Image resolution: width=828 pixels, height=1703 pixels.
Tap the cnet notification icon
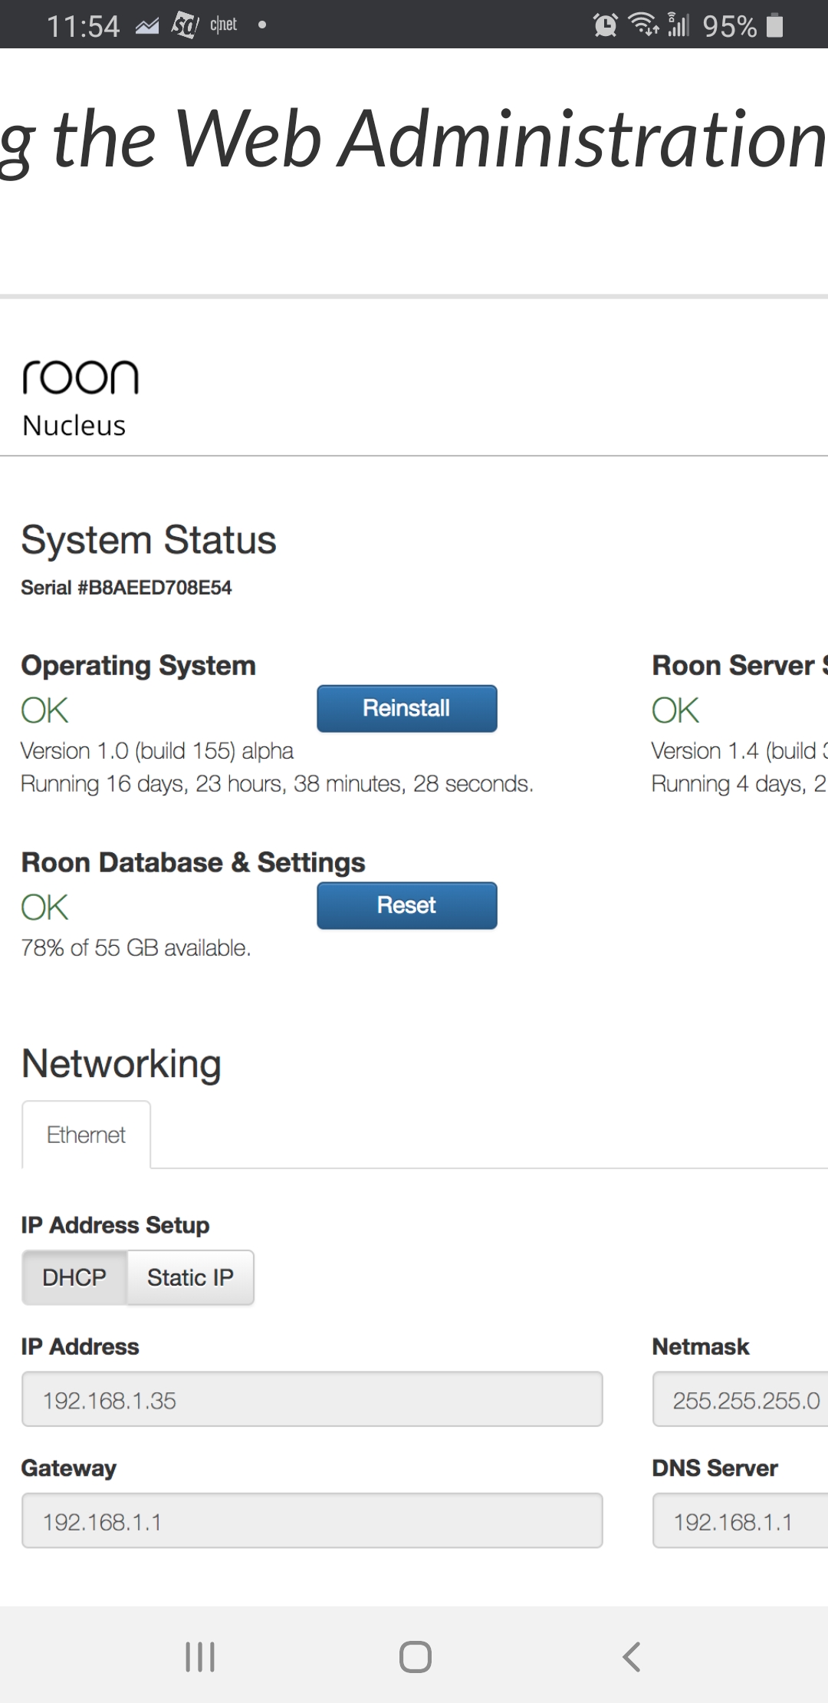[223, 25]
